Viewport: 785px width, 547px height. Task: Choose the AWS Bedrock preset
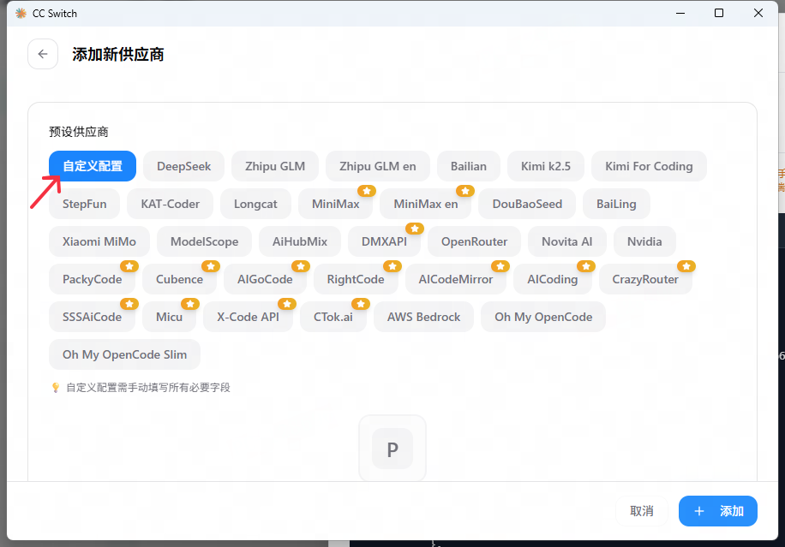point(423,317)
